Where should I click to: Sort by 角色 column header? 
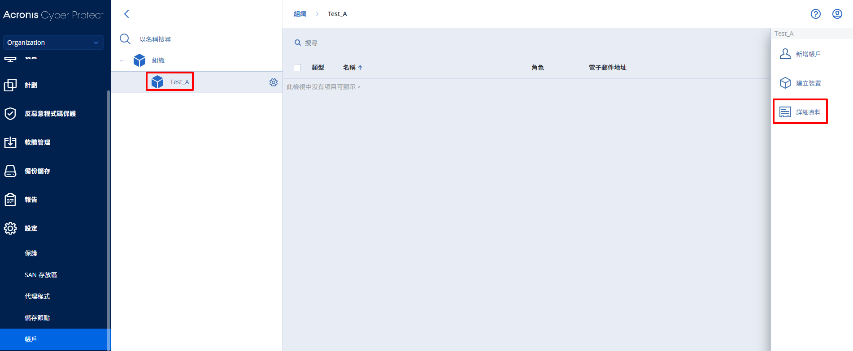click(538, 68)
